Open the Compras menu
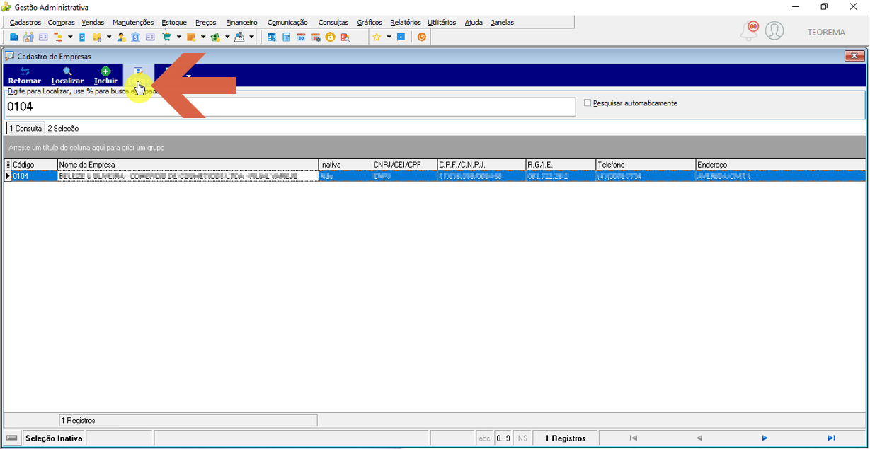Image resolution: width=870 pixels, height=449 pixels. [x=62, y=23]
